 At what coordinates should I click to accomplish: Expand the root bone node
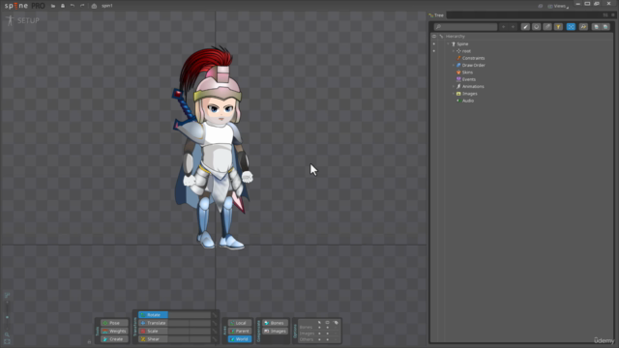point(454,51)
